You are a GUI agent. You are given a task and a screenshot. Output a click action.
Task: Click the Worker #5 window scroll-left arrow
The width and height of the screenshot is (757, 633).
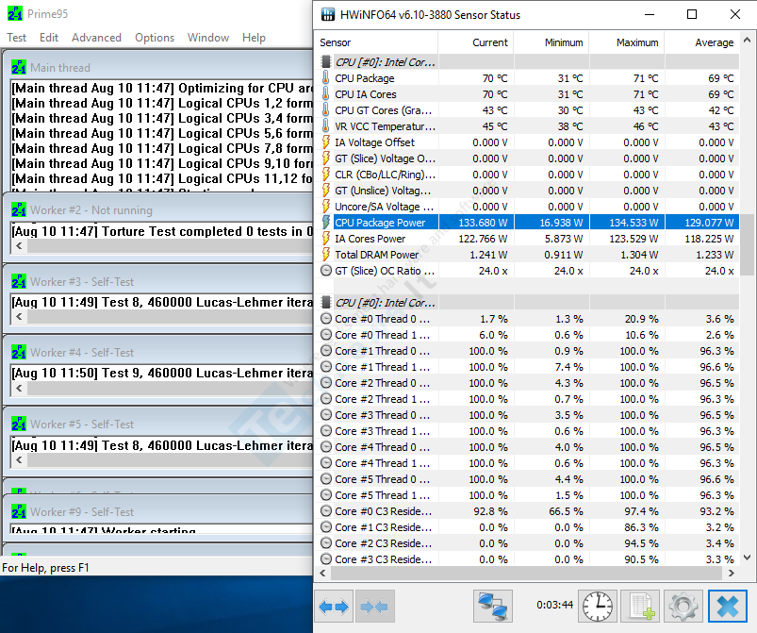[19, 459]
